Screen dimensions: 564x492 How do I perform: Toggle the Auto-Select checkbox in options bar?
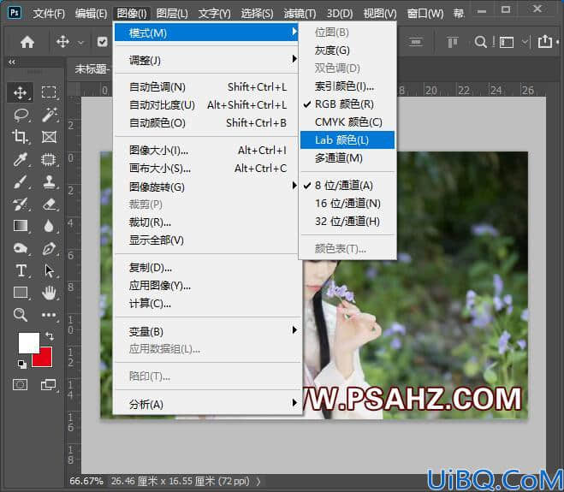pos(102,42)
